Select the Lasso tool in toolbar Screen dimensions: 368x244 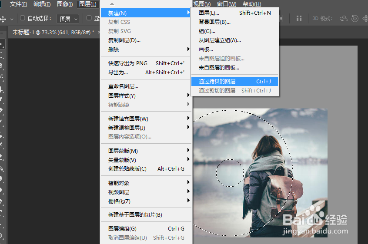[2, 66]
